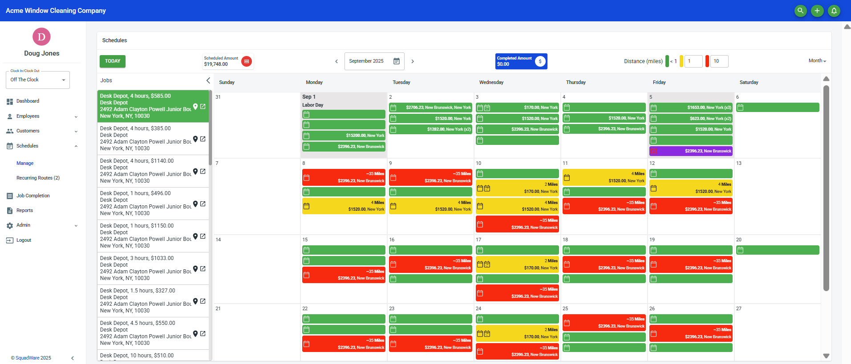Open the calendar date picker icon
851x364 pixels.
pos(396,61)
